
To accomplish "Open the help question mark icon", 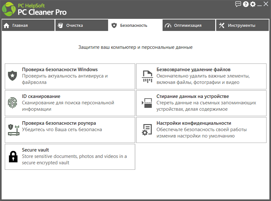I will (x=246, y=4).
